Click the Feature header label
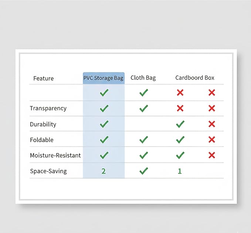This screenshot has width=251, height=233. (44, 78)
